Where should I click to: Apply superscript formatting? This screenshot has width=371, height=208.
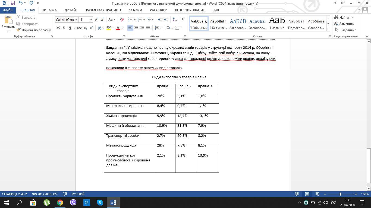91,28
